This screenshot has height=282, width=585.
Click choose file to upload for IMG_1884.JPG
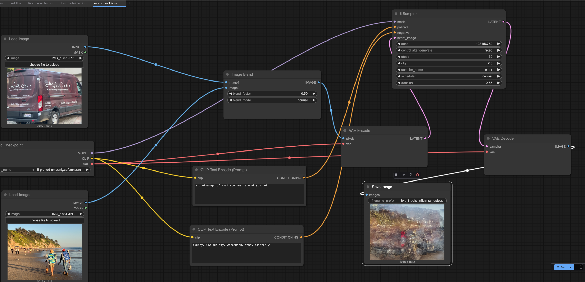(45, 220)
